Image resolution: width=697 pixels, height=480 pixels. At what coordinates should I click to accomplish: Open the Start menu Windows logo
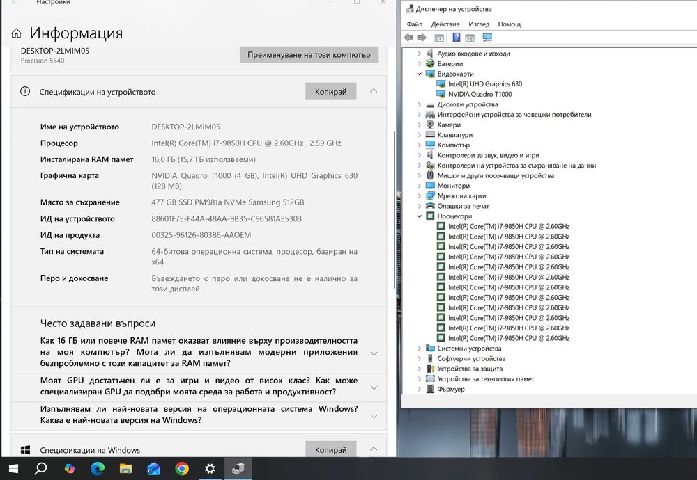13,468
